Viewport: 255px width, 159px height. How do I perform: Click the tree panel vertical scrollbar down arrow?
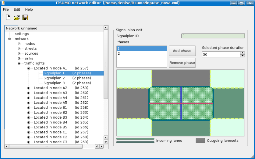click(x=106, y=142)
